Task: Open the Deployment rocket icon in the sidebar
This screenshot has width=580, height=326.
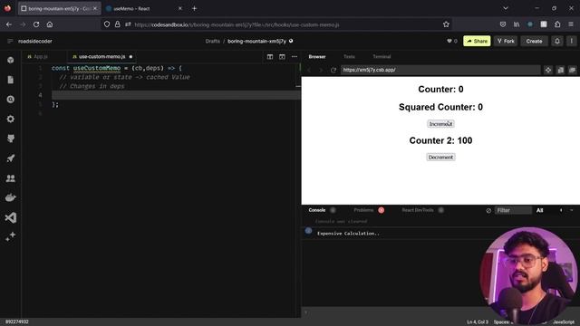Action: pyautogui.click(x=10, y=158)
